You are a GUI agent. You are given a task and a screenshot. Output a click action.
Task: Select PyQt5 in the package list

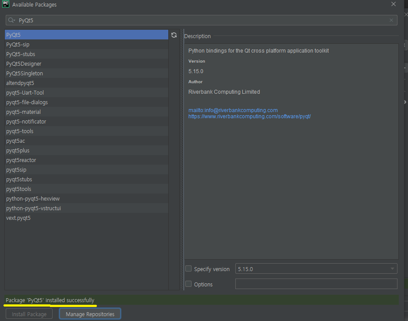pos(86,35)
